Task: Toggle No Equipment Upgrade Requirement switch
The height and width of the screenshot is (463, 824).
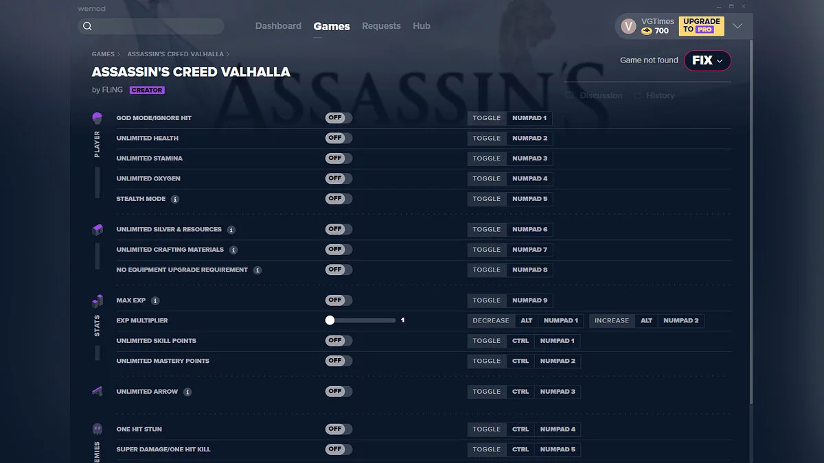Action: 339,270
